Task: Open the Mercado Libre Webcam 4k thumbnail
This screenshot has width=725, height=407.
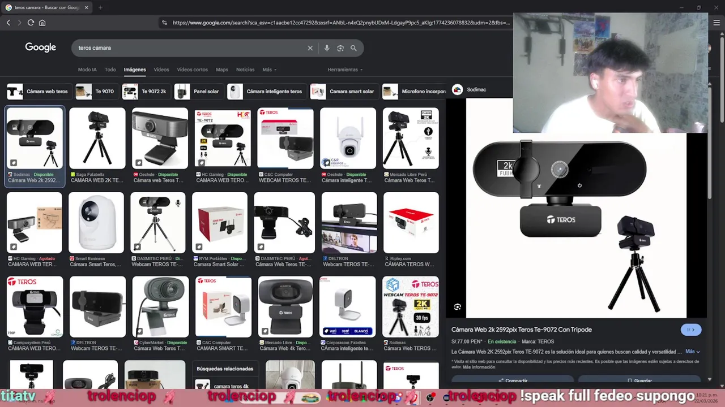Action: tap(285, 306)
